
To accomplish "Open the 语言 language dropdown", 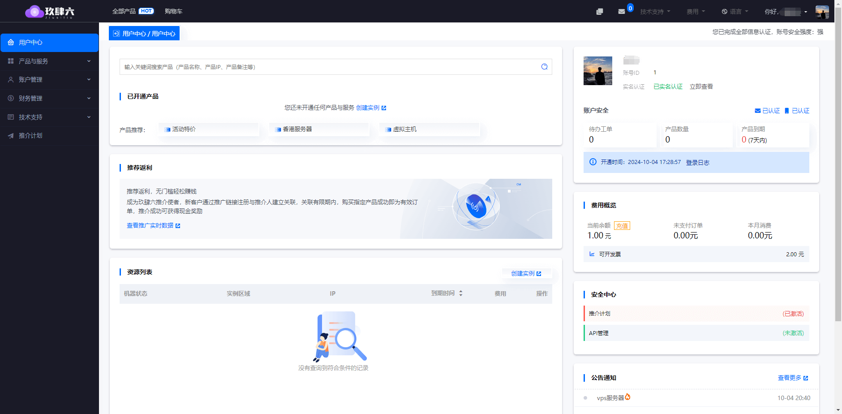I will coord(735,12).
